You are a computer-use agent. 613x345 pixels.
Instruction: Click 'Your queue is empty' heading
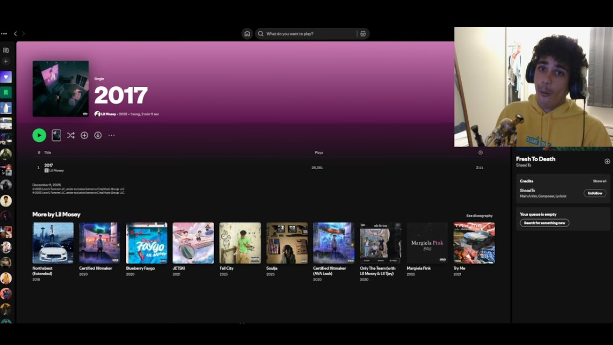pos(538,214)
